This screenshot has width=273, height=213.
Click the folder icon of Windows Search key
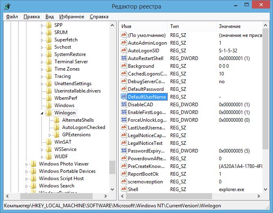34,186
